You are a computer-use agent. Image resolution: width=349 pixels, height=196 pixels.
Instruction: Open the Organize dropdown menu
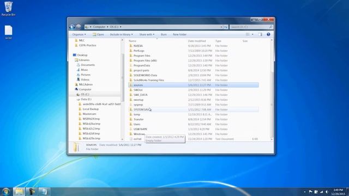(x=79, y=34)
